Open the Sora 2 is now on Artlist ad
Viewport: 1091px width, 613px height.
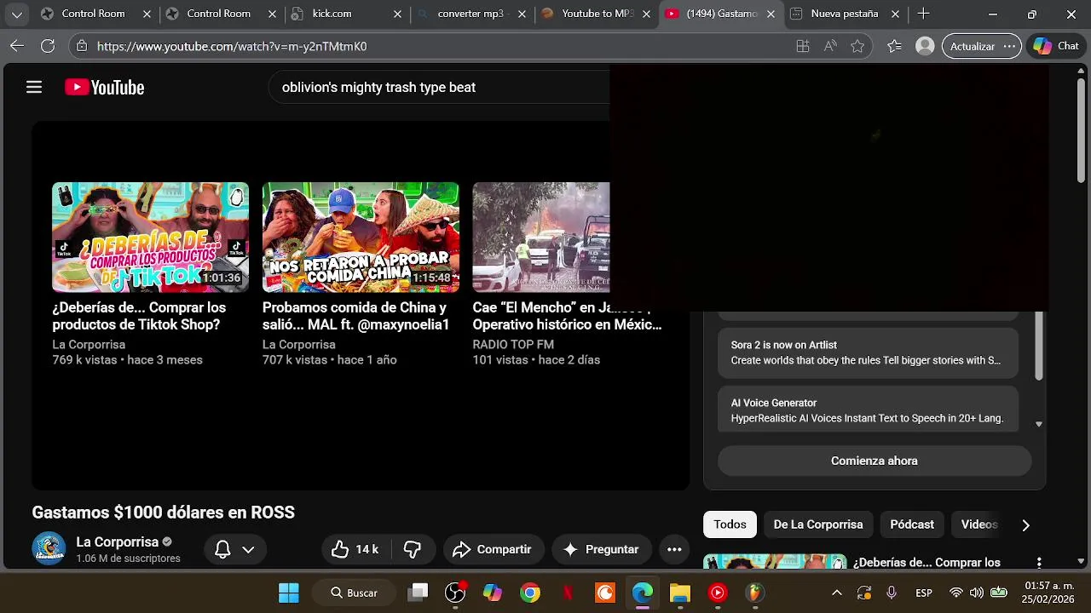click(x=868, y=352)
